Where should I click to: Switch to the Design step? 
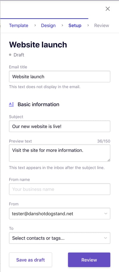point(48,25)
